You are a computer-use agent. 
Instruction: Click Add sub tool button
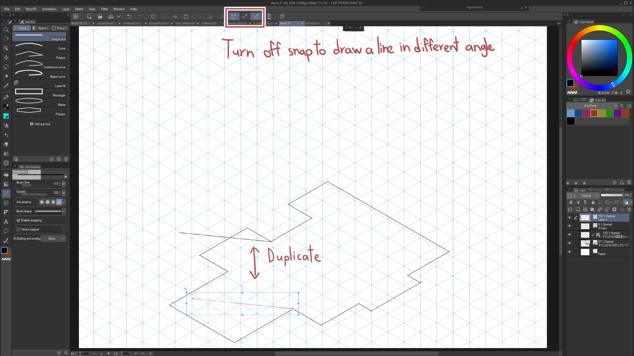40,124
